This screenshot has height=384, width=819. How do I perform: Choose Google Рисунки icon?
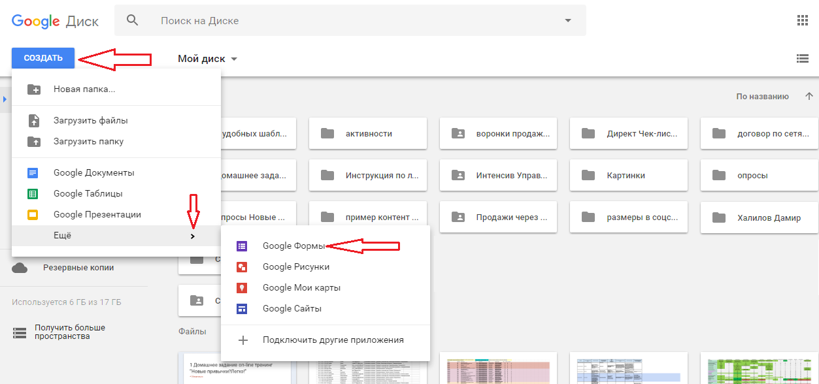pyautogui.click(x=242, y=267)
